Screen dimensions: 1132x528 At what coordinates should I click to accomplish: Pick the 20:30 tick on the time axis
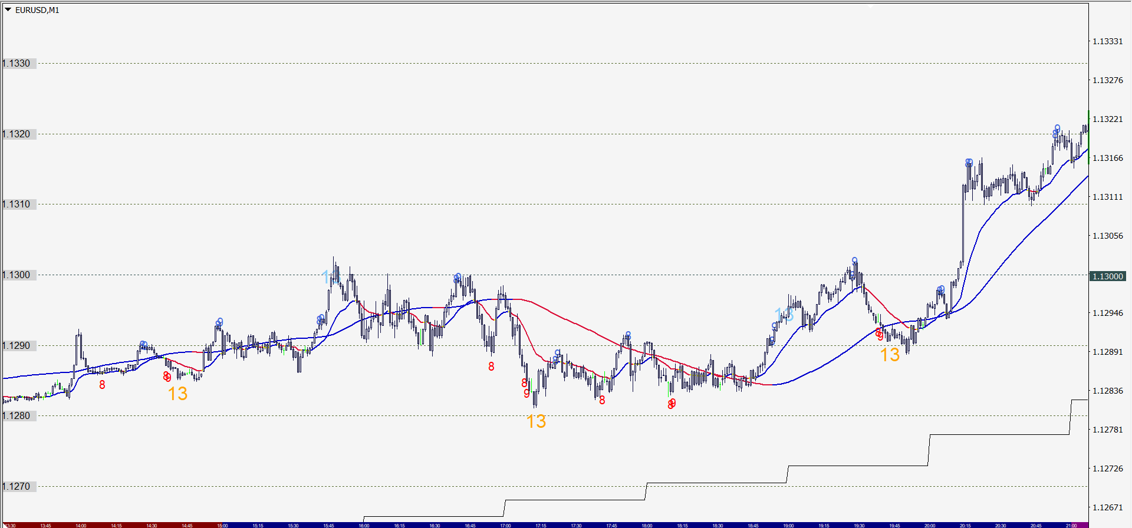(1001, 525)
